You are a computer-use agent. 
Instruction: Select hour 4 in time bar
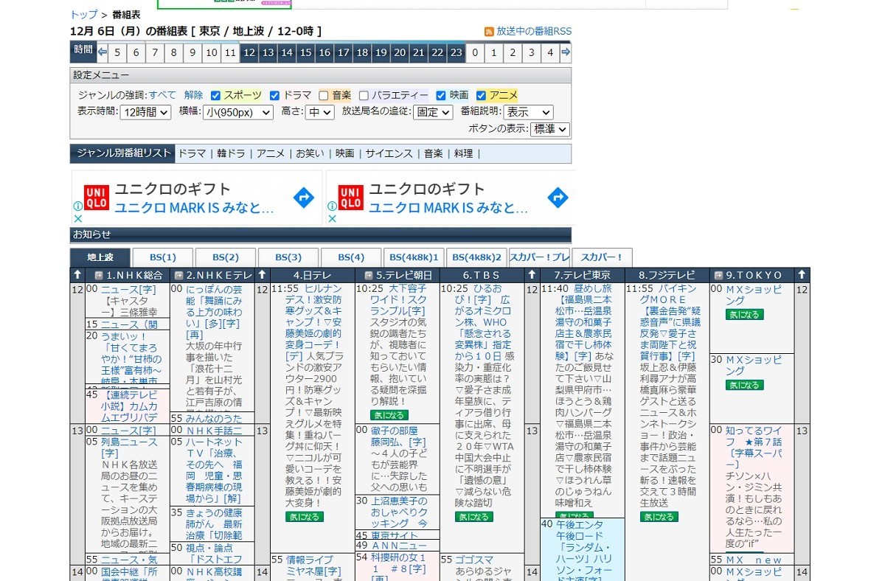[x=550, y=52]
